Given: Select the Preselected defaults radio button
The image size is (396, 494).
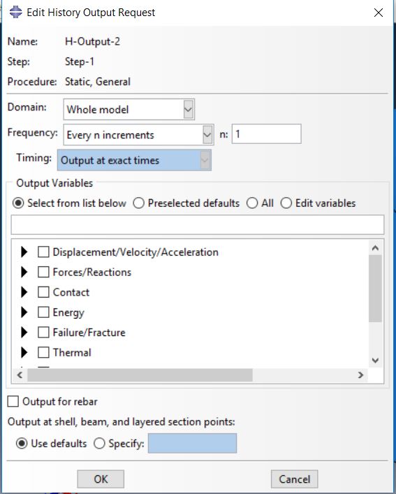Looking at the screenshot, I should click(138, 203).
